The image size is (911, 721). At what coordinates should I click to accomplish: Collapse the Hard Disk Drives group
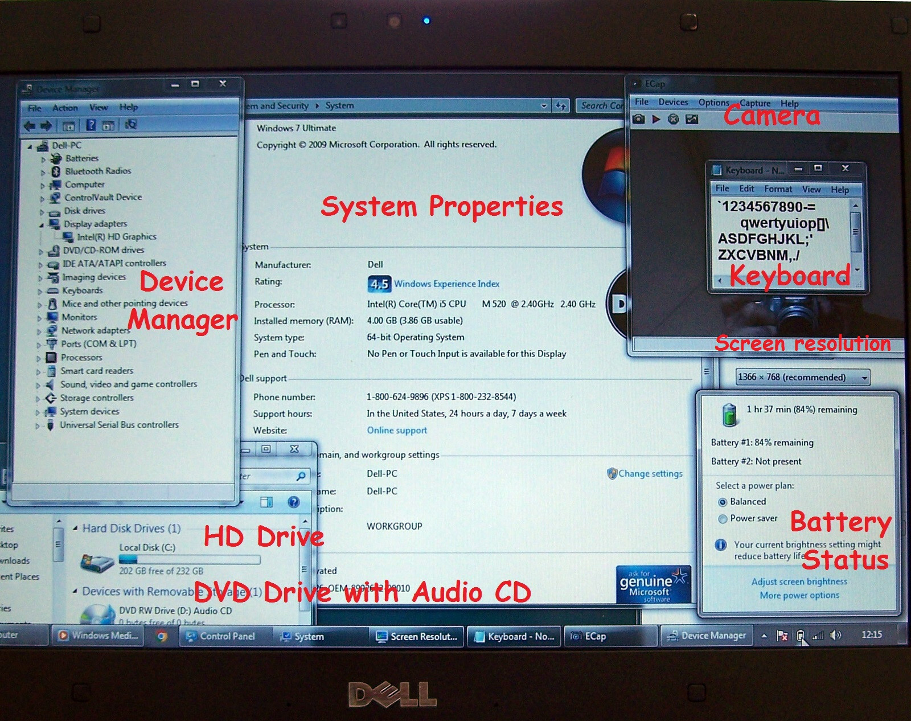click(x=75, y=529)
